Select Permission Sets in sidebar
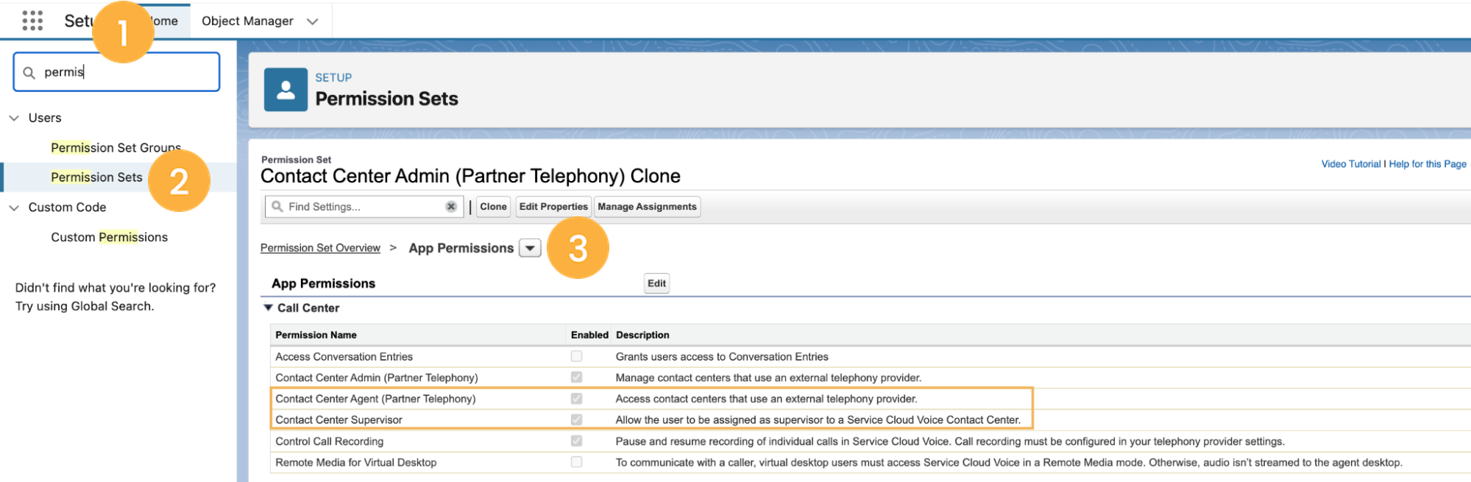1471x482 pixels. [96, 177]
